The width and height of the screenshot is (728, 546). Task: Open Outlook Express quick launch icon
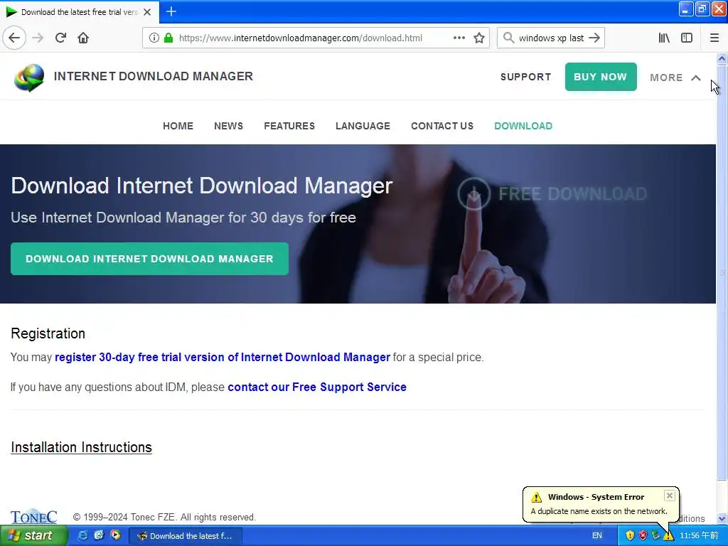pyautogui.click(x=99, y=535)
